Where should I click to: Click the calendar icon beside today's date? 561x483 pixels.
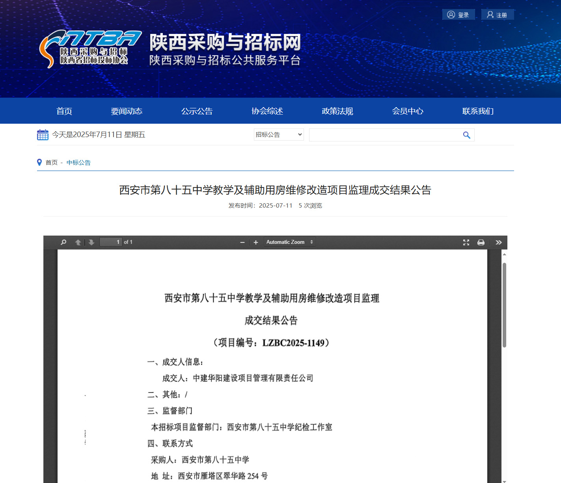click(x=43, y=135)
